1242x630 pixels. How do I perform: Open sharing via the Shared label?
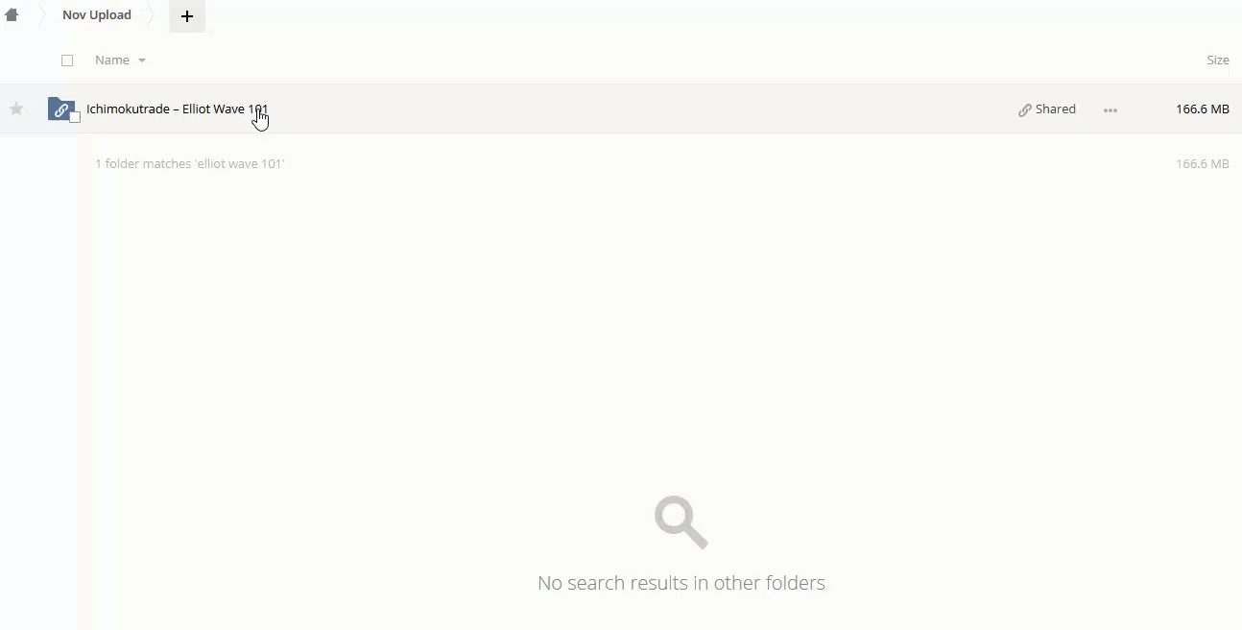point(1056,109)
